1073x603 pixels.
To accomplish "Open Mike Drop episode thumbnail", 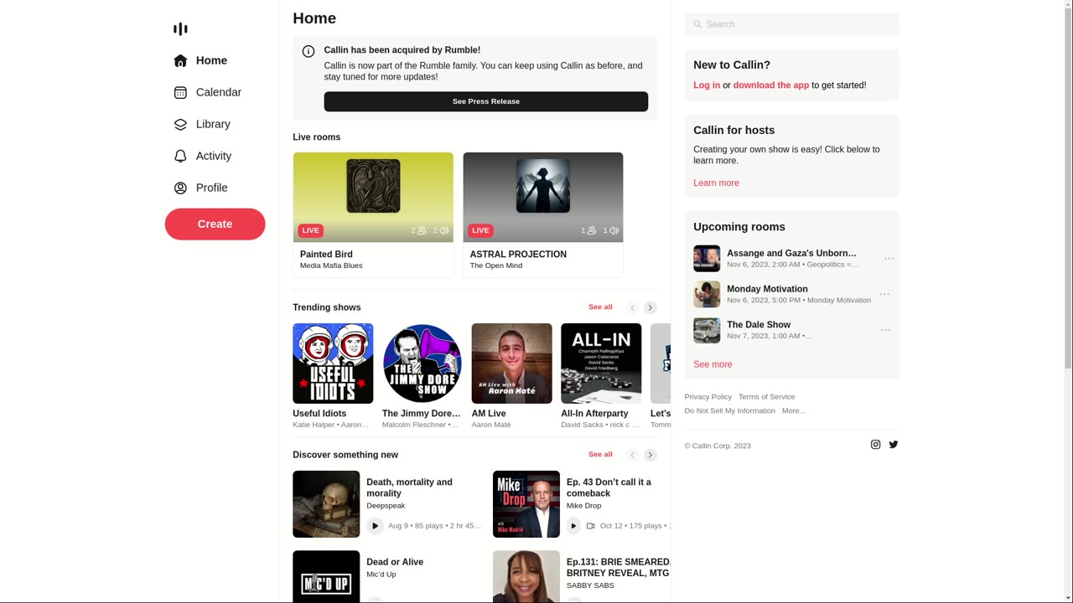I will pyautogui.click(x=526, y=504).
